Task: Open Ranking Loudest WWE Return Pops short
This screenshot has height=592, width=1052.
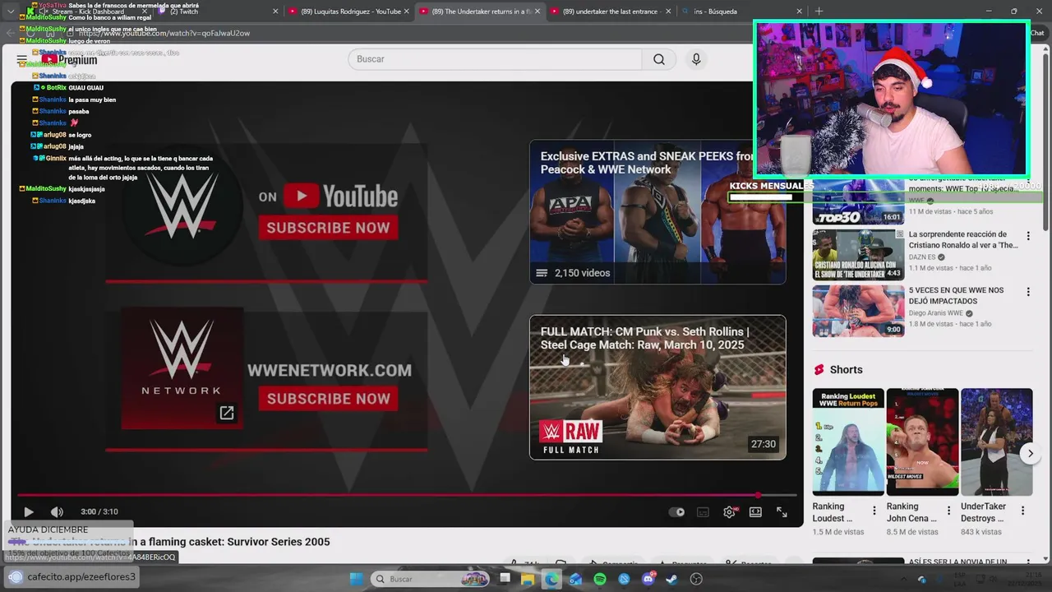Action: click(x=848, y=442)
